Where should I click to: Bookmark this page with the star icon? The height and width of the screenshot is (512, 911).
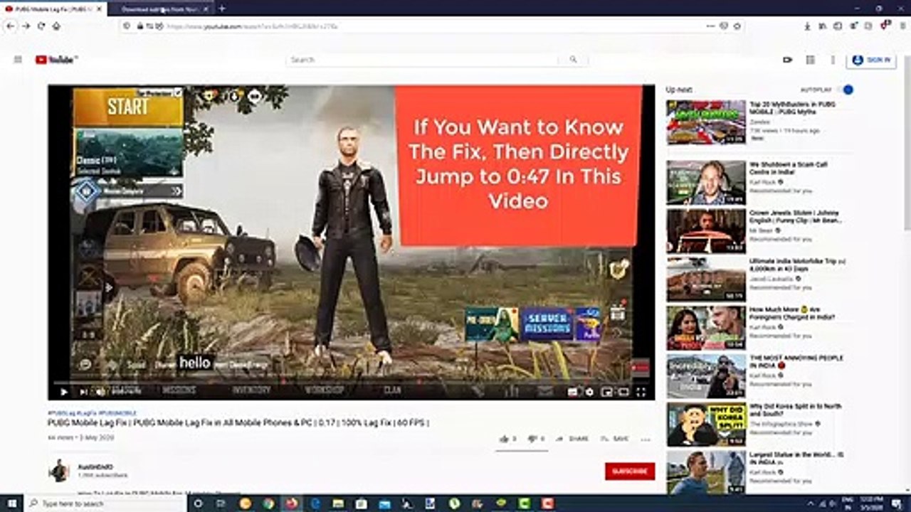pyautogui.click(x=737, y=26)
